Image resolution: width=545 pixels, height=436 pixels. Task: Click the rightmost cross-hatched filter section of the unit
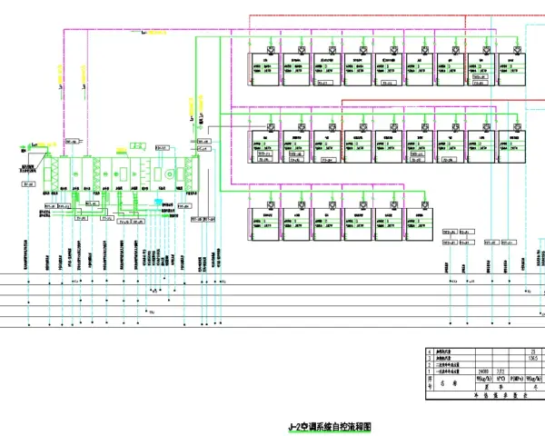(x=189, y=173)
